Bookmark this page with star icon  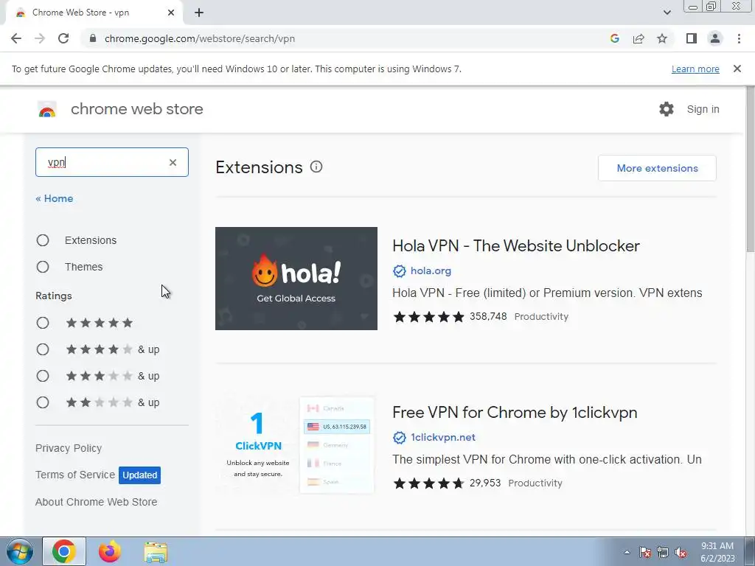[662, 38]
